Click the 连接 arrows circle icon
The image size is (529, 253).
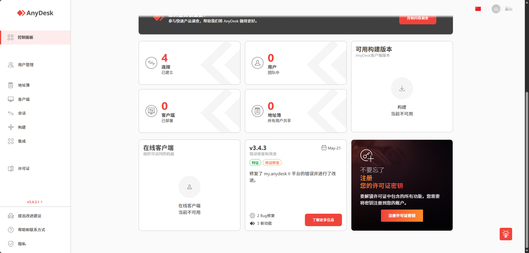tap(151, 63)
